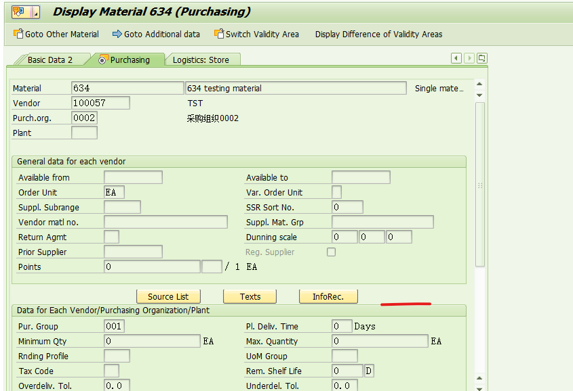573x391 pixels.
Task: Click the Pl. Deliv. Time field
Action: tap(342, 326)
